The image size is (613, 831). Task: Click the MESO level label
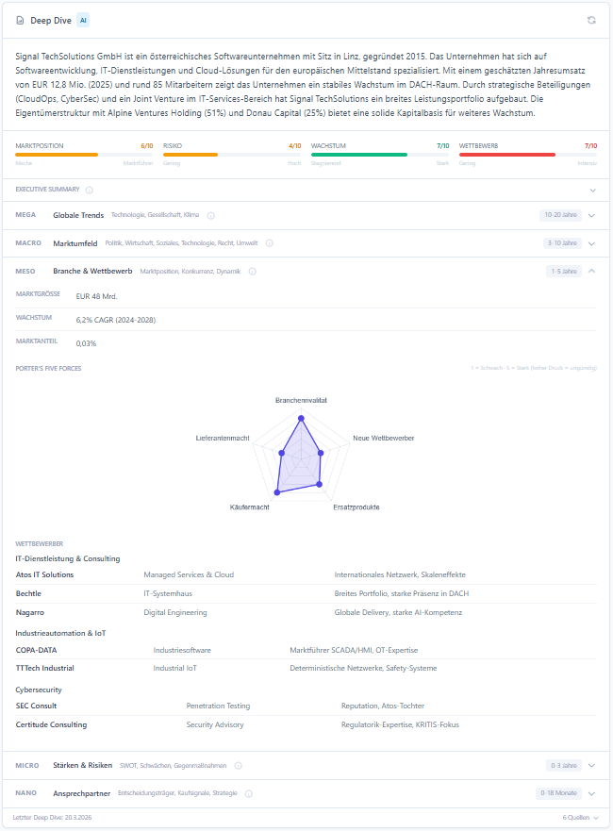point(25,272)
